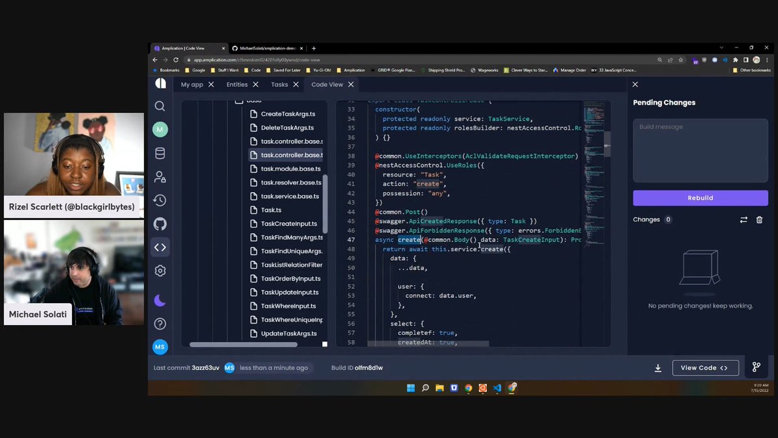The image size is (778, 438).
Task: Focus the Build message text field
Action: click(x=700, y=150)
